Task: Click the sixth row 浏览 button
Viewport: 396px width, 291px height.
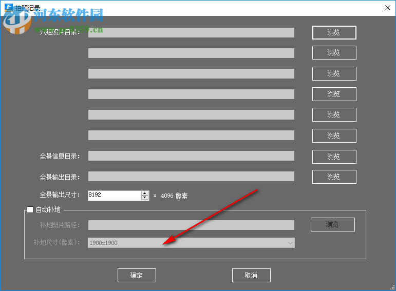Action: (x=334, y=136)
